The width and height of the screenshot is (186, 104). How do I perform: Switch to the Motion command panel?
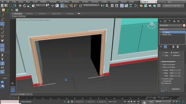[174, 21]
